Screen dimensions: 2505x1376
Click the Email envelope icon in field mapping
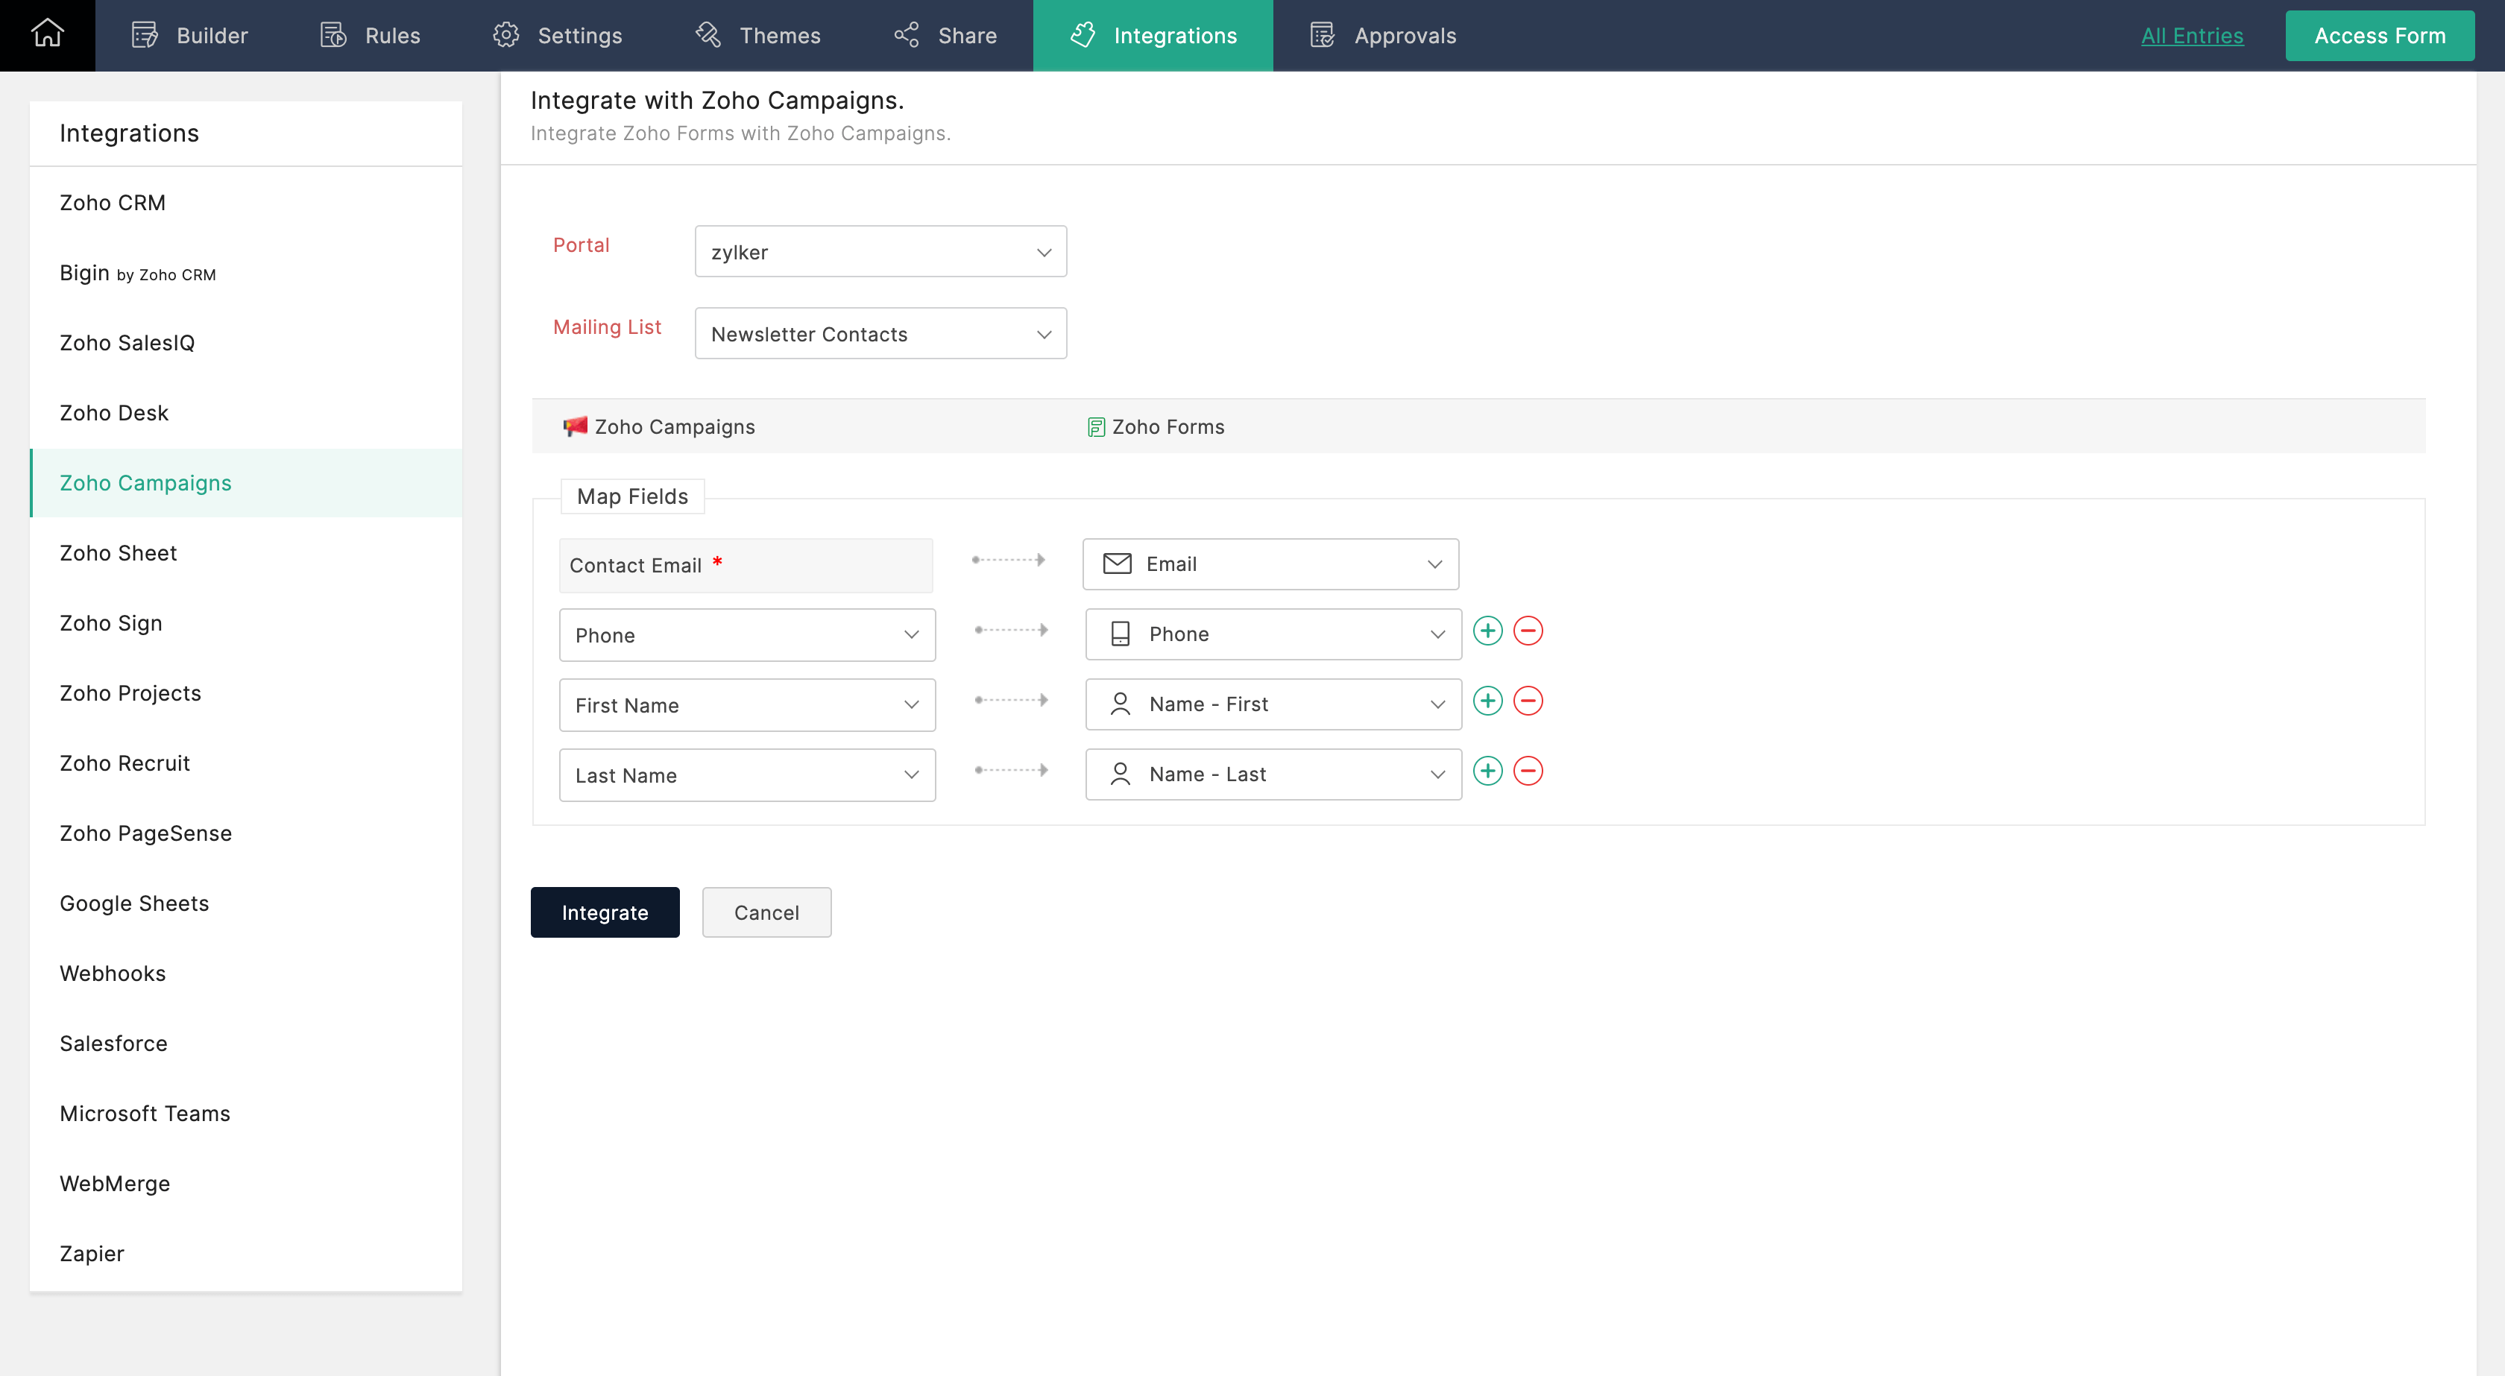click(1118, 563)
